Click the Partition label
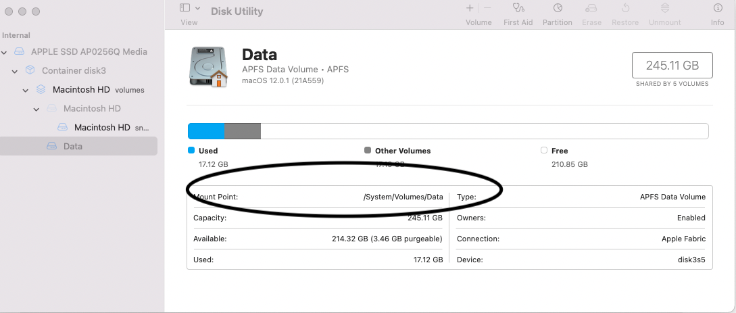Viewport: 736px width, 313px height. pos(558,22)
